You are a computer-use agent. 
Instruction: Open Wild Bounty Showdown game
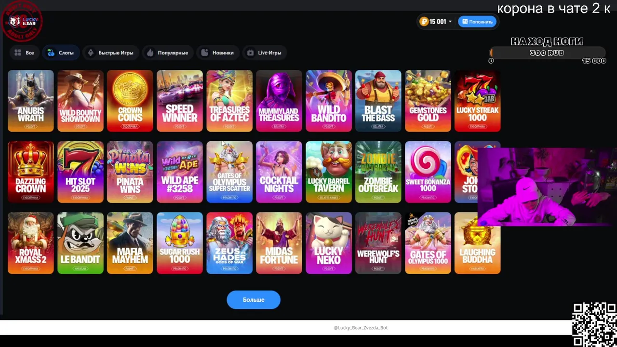coord(80,101)
